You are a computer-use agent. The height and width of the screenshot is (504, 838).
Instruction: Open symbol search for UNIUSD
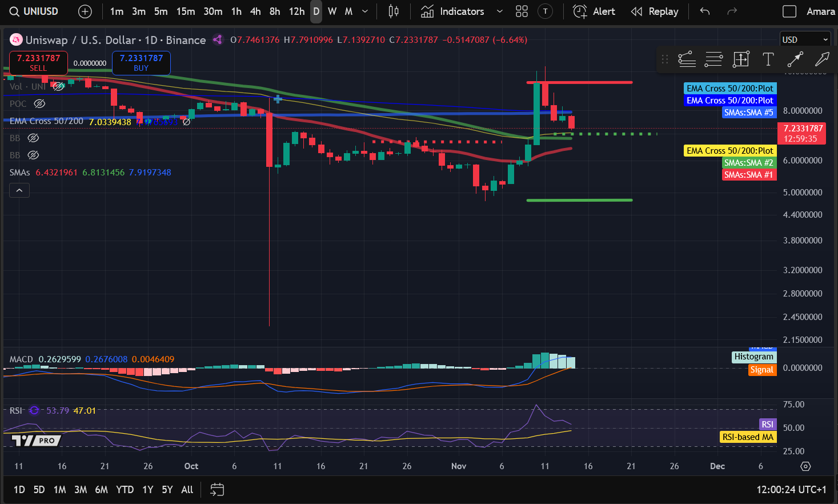pos(34,11)
